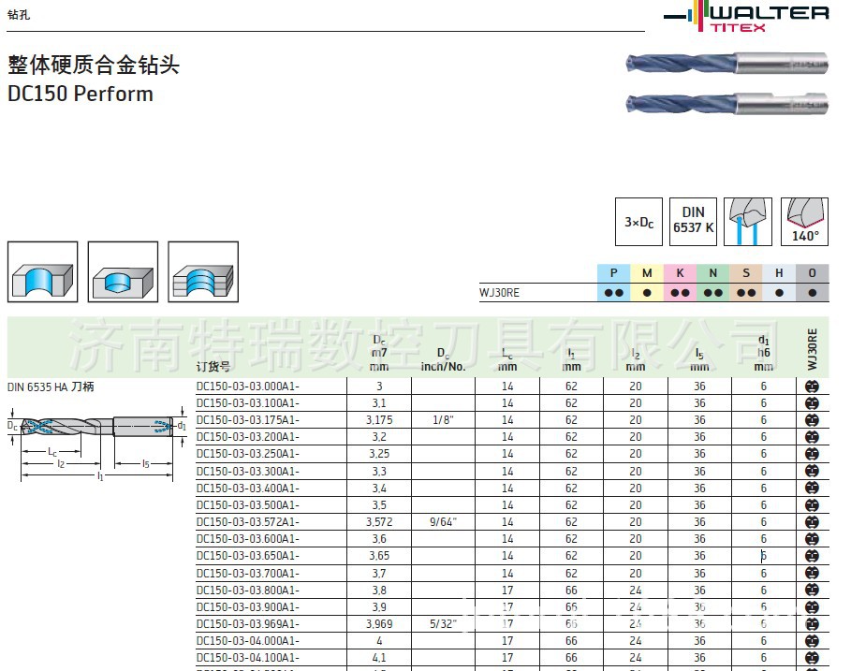Viewport: 851px width, 671px height.
Task: Click availability icon for DC150-03-04.100A1- row
Action: (x=812, y=658)
